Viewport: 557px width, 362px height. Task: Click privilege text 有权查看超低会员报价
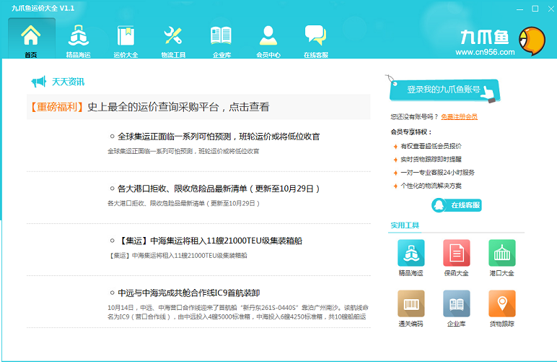pos(431,146)
